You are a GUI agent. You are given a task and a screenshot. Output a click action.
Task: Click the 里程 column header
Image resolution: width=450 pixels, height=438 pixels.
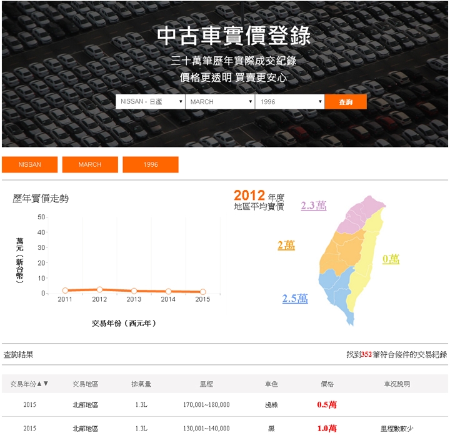tap(206, 384)
